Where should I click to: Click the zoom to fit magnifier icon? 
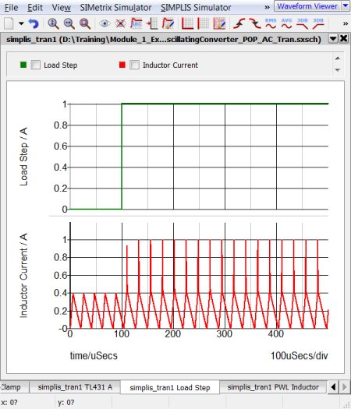pyautogui.click(x=85, y=23)
